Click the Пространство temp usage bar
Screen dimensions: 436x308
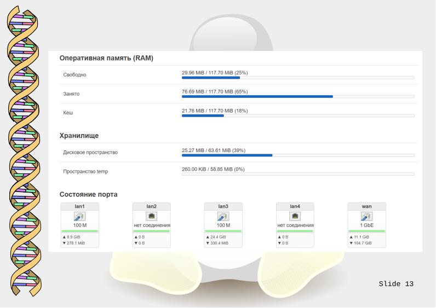(x=297, y=174)
